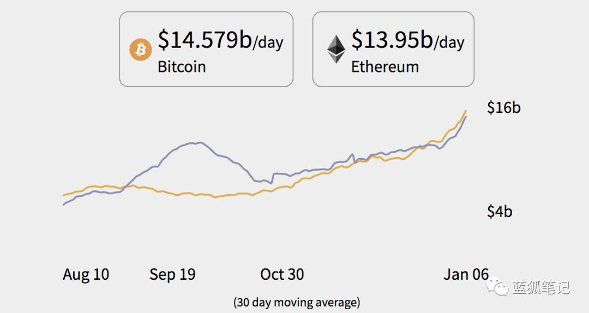Click the Ethereum label text
The image size is (589, 313).
[385, 67]
